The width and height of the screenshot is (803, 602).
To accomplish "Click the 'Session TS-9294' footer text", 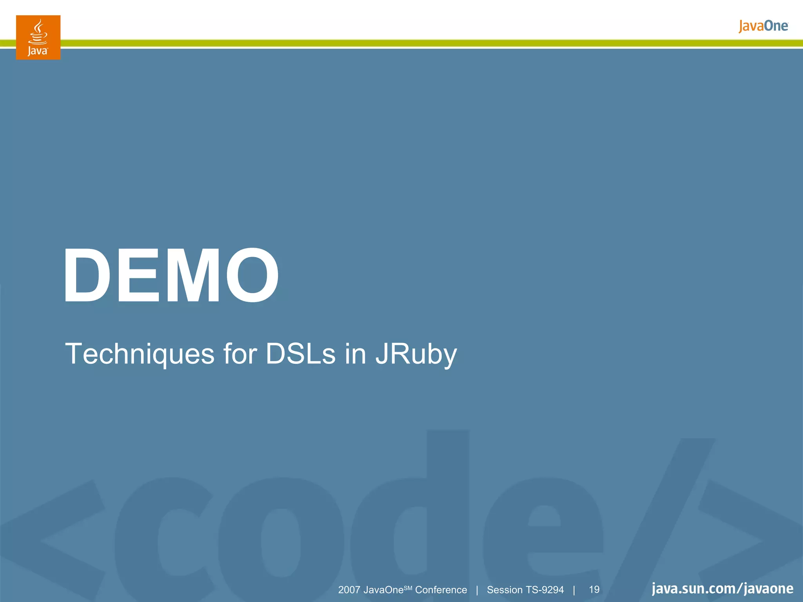I will point(525,589).
